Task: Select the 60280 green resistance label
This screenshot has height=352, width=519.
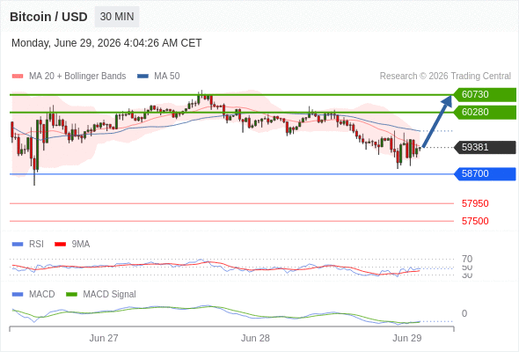Action: [x=485, y=113]
